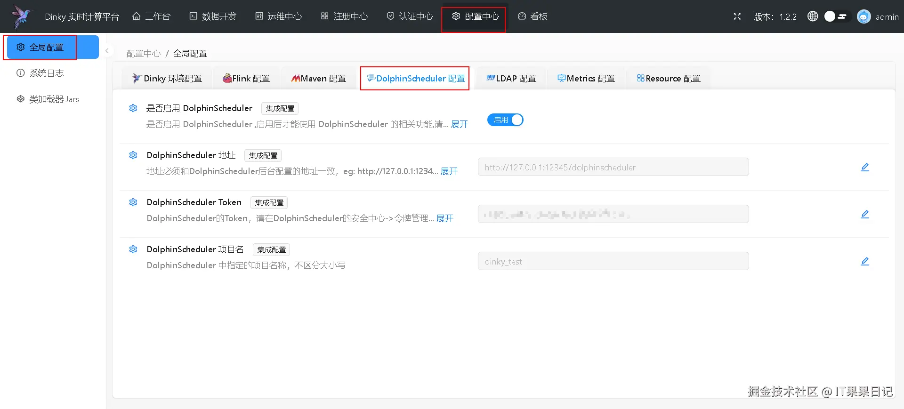Click 集成配置 tag of 项目名 row
This screenshot has height=409, width=904.
271,250
